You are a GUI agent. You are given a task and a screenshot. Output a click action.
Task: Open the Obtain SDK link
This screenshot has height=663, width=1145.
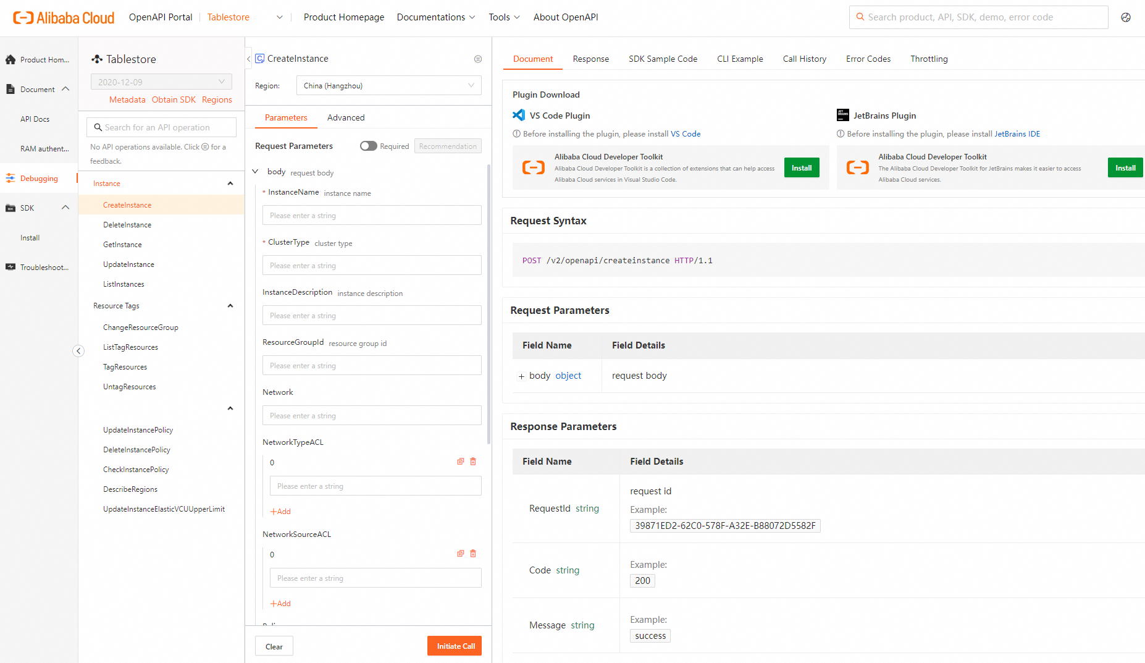click(x=174, y=99)
